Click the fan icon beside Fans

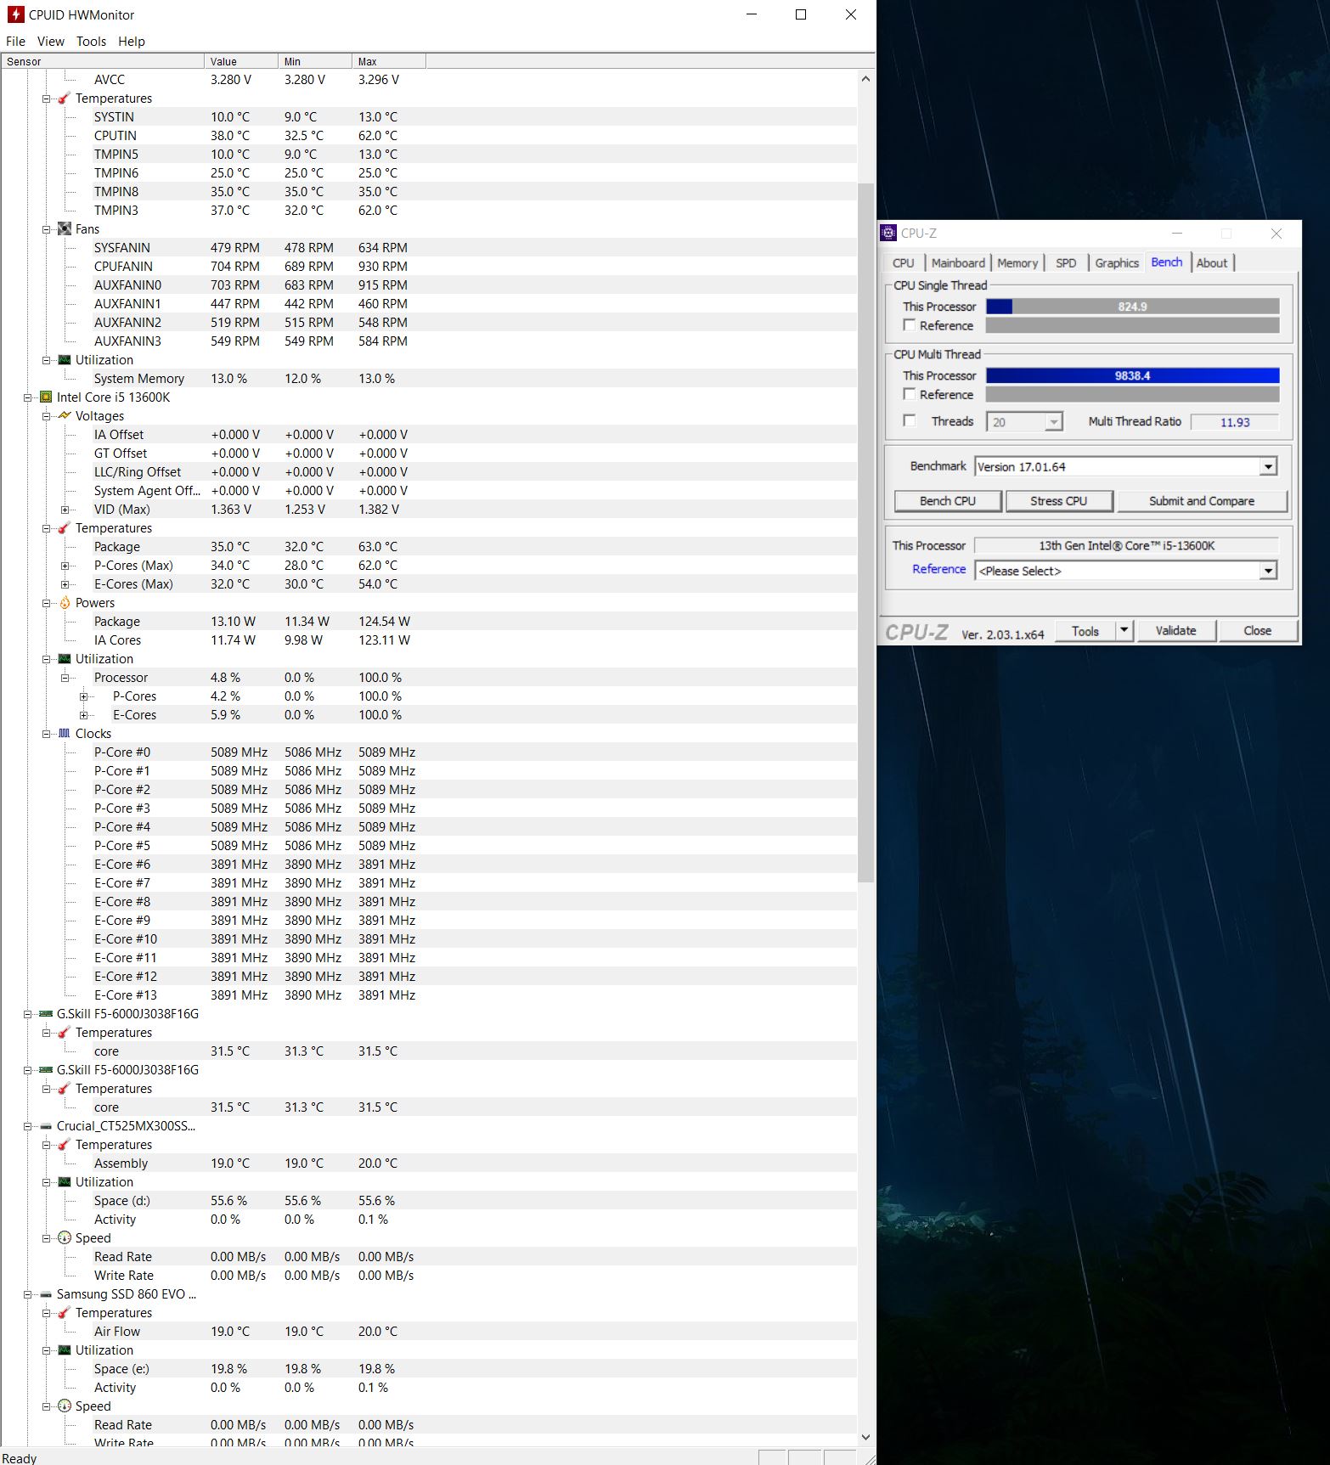pos(65,229)
